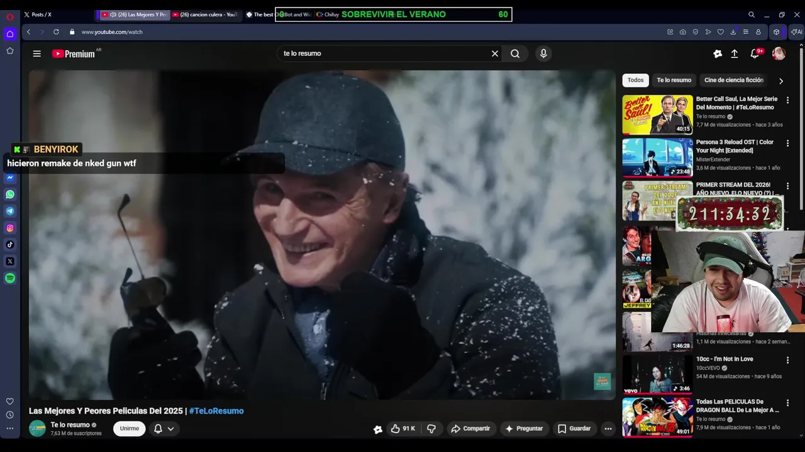Viewport: 805px width, 452px height.
Task: Open the sidebar heart (pinboards) icon
Action: 10,401
